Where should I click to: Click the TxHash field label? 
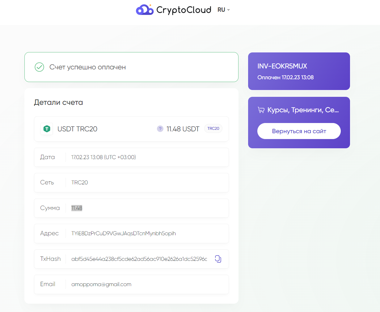pos(50,259)
